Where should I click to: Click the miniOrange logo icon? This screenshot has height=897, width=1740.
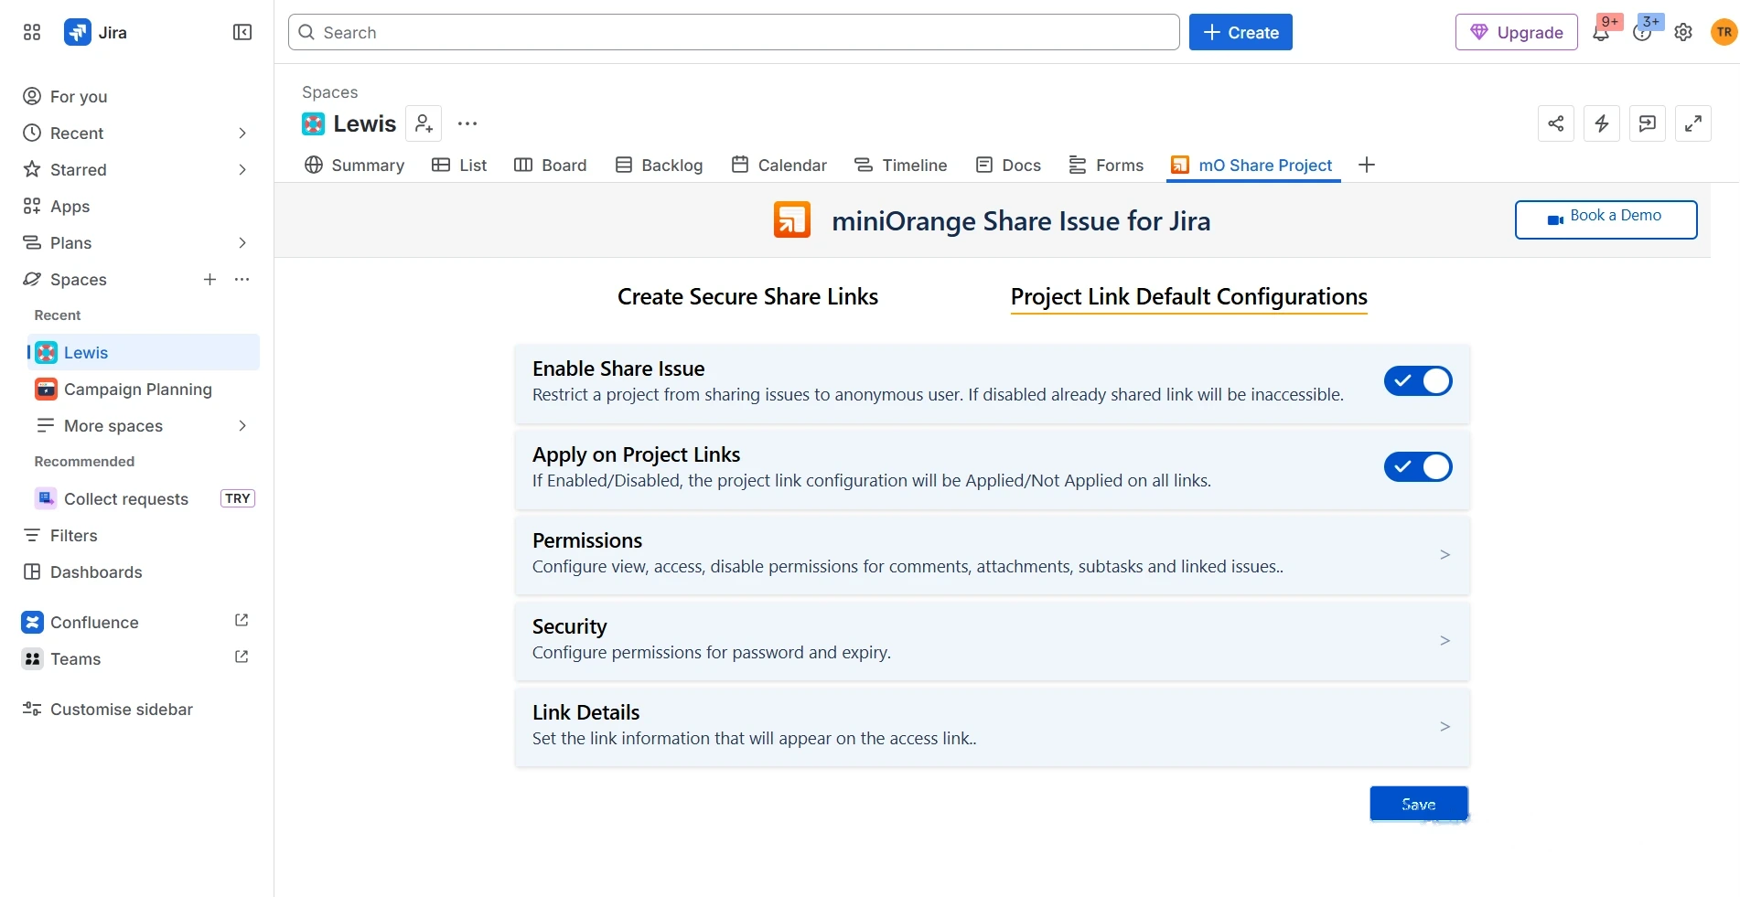click(x=792, y=220)
